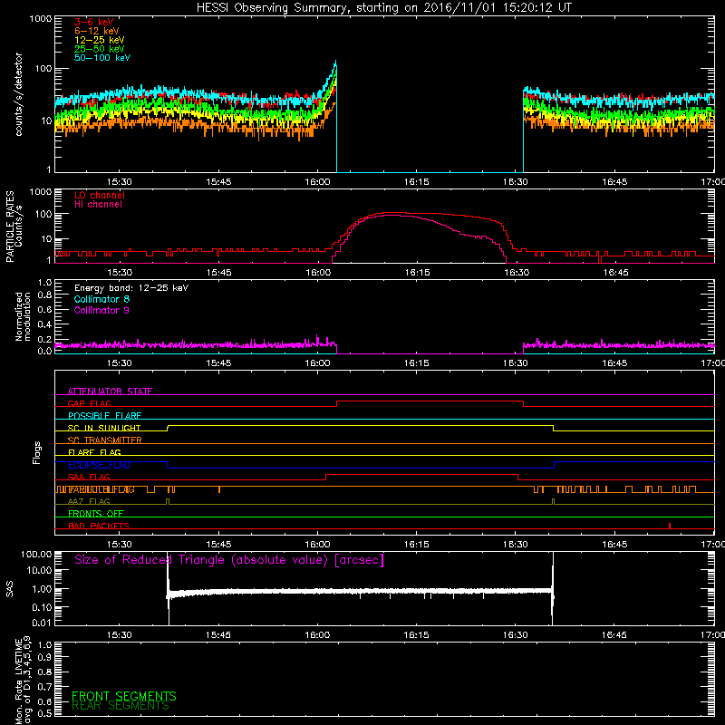Image resolution: width=725 pixels, height=725 pixels.
Task: Click the vertical Flags axis title
Action: [37, 452]
